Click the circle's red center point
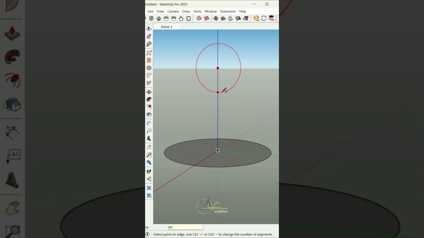 click(x=218, y=68)
